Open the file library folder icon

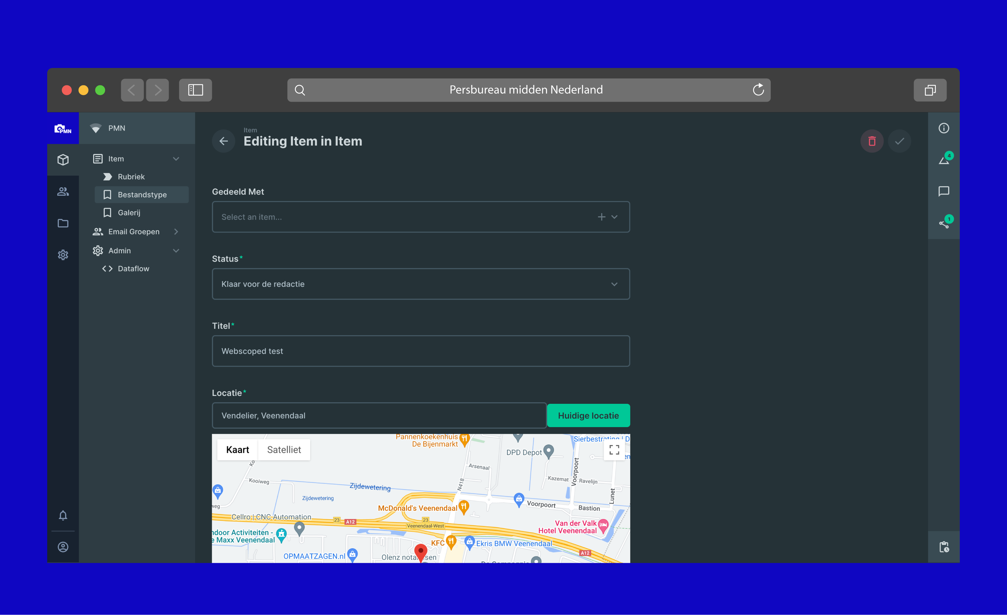(x=63, y=223)
